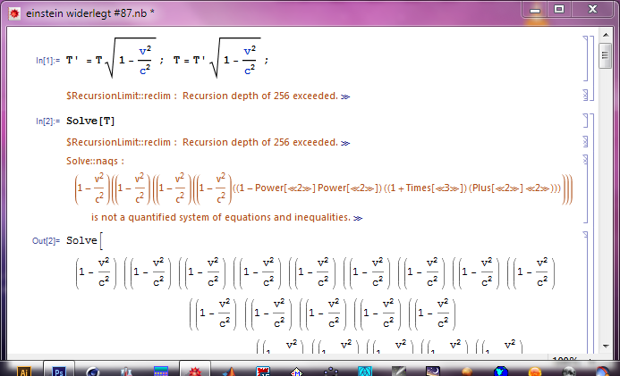The image size is (620, 376).
Task: Click the In[2]:= cell label
Action: (x=47, y=121)
